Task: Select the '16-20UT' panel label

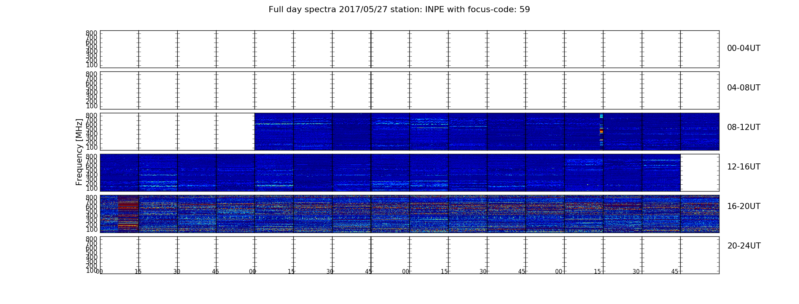Action: tap(743, 206)
